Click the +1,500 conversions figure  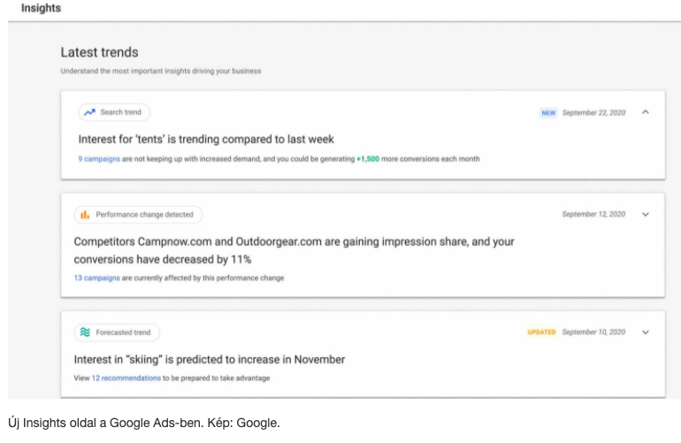tap(368, 159)
